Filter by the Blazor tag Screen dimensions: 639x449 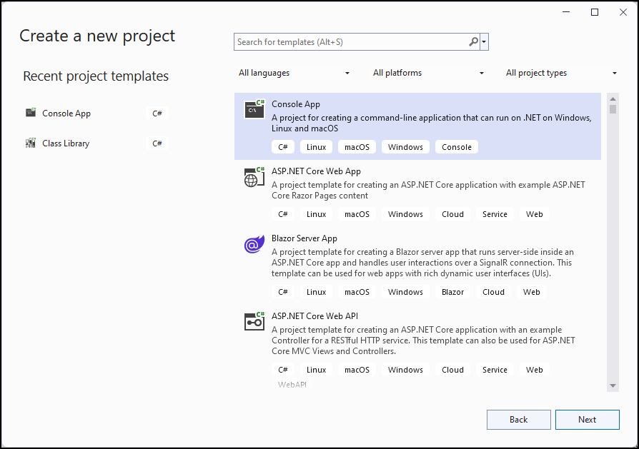pos(453,291)
